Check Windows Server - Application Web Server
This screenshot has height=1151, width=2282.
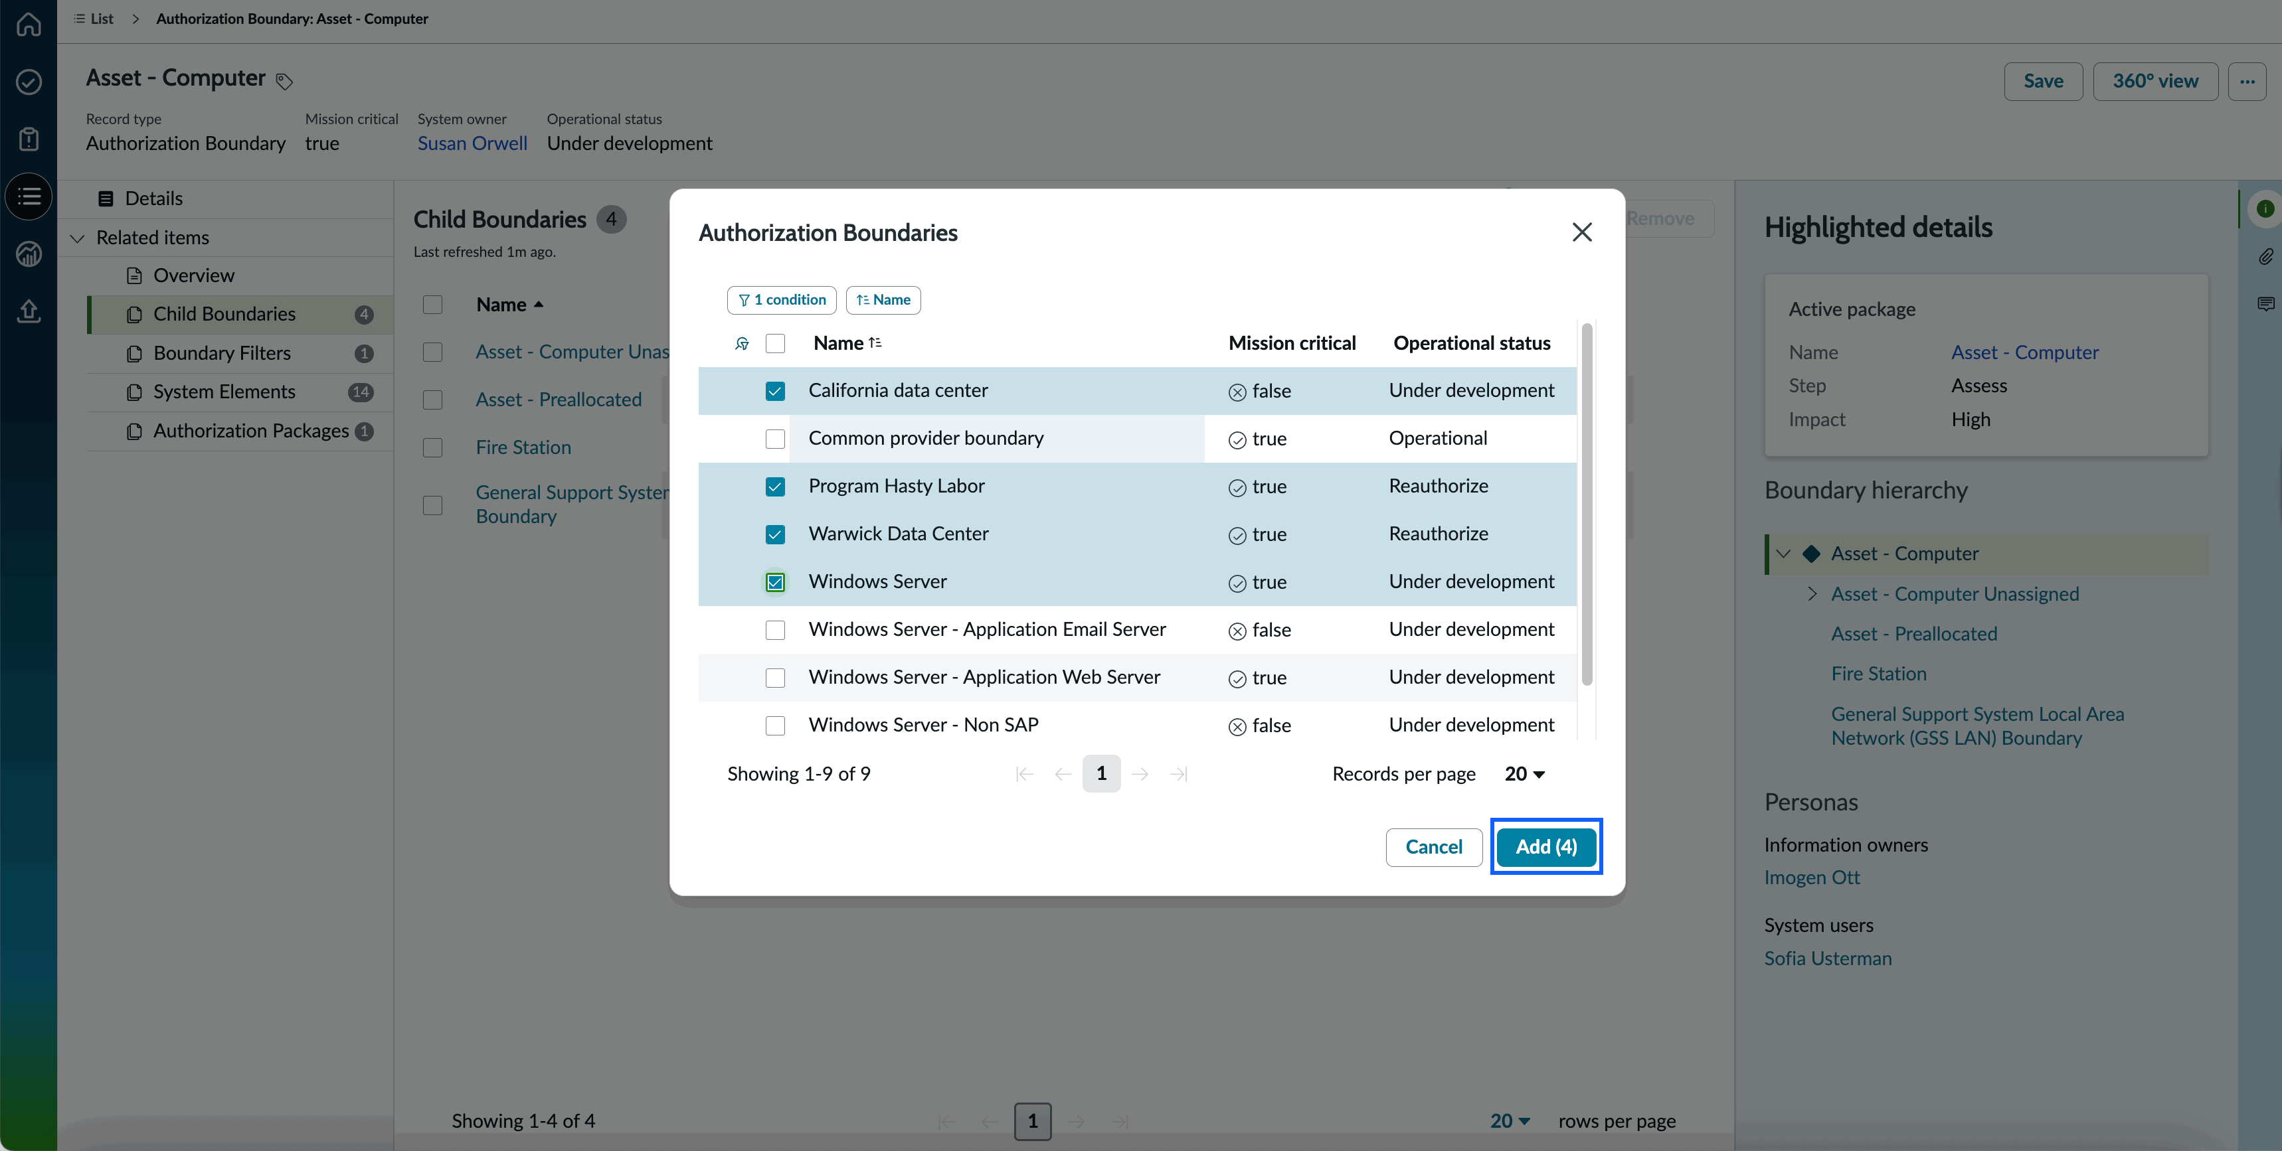coord(775,678)
